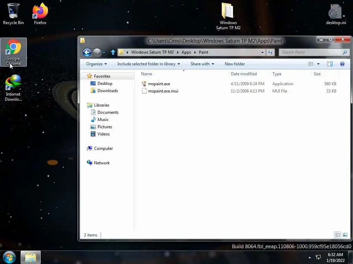Click the New folder button
This screenshot has height=264, width=353.
tap(234, 64)
